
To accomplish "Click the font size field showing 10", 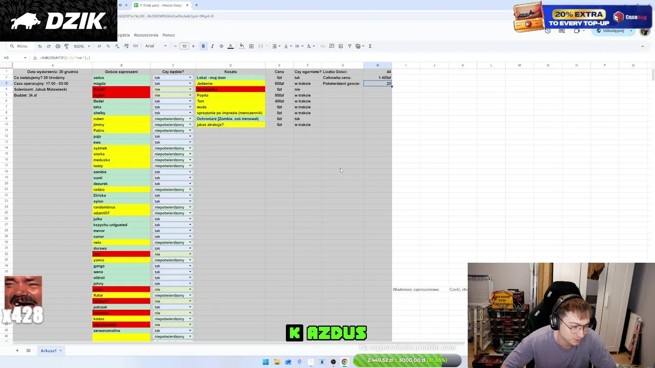I will click(x=184, y=46).
